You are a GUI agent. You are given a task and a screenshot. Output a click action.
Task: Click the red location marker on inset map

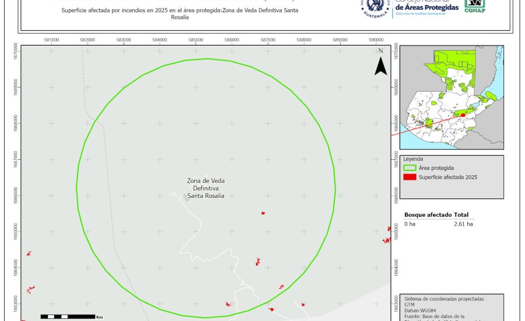pos(463,115)
